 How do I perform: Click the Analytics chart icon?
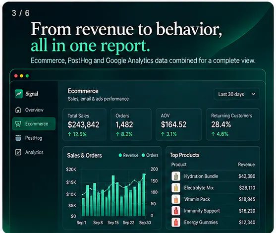(18, 152)
